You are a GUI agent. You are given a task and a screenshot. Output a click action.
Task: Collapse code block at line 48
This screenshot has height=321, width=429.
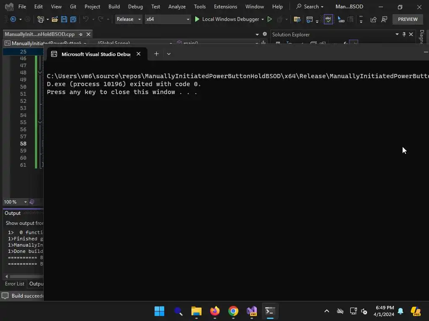40,72
